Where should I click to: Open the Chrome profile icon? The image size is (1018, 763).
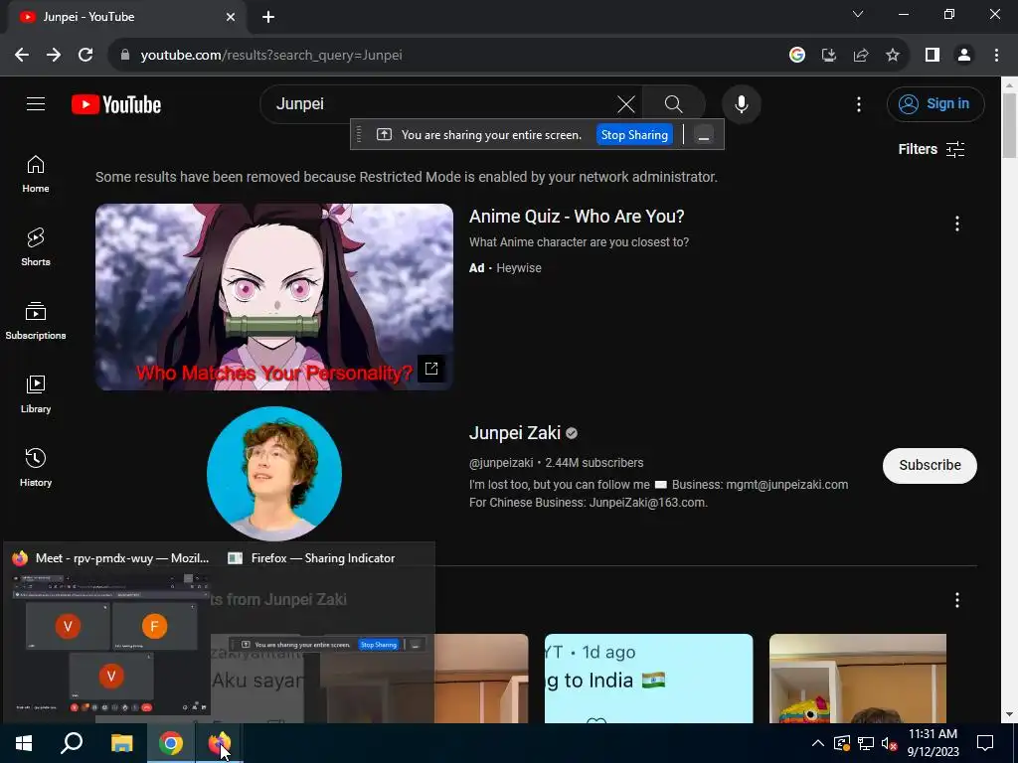[964, 56]
